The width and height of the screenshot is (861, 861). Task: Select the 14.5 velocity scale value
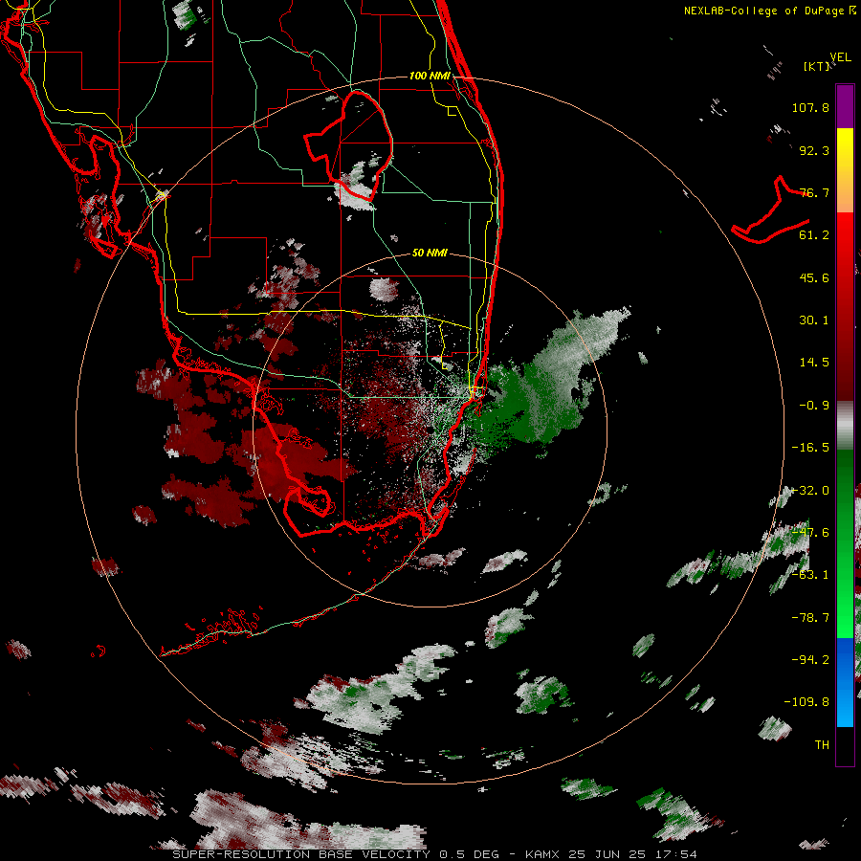(x=814, y=363)
